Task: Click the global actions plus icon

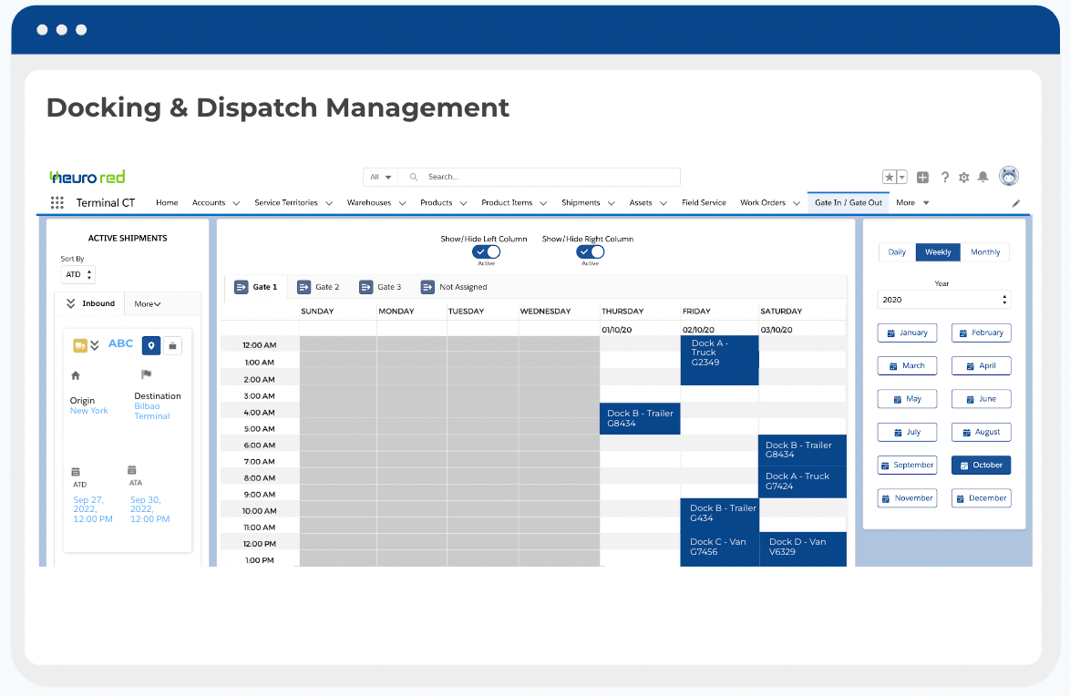Action: (924, 177)
